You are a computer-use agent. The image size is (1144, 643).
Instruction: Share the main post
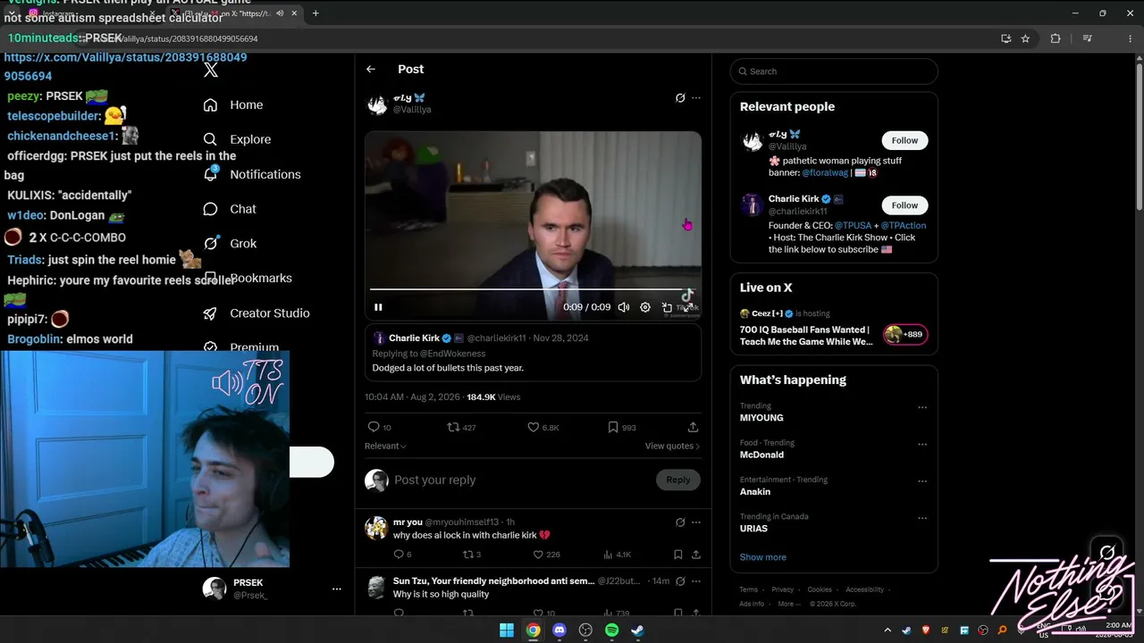pos(693,427)
